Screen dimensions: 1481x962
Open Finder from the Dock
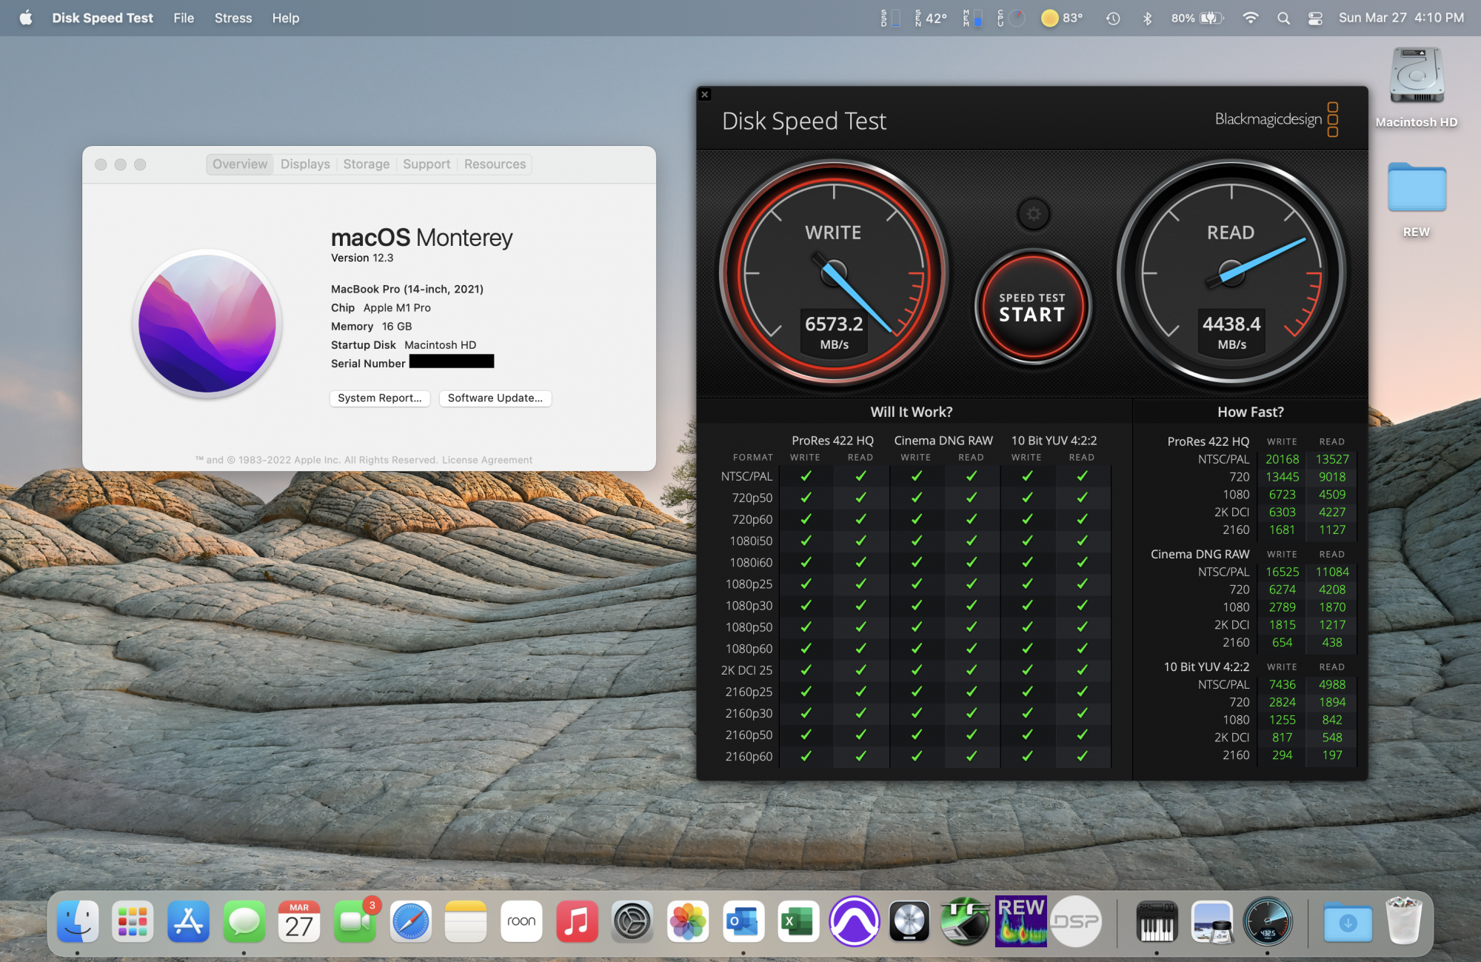pyautogui.click(x=78, y=921)
